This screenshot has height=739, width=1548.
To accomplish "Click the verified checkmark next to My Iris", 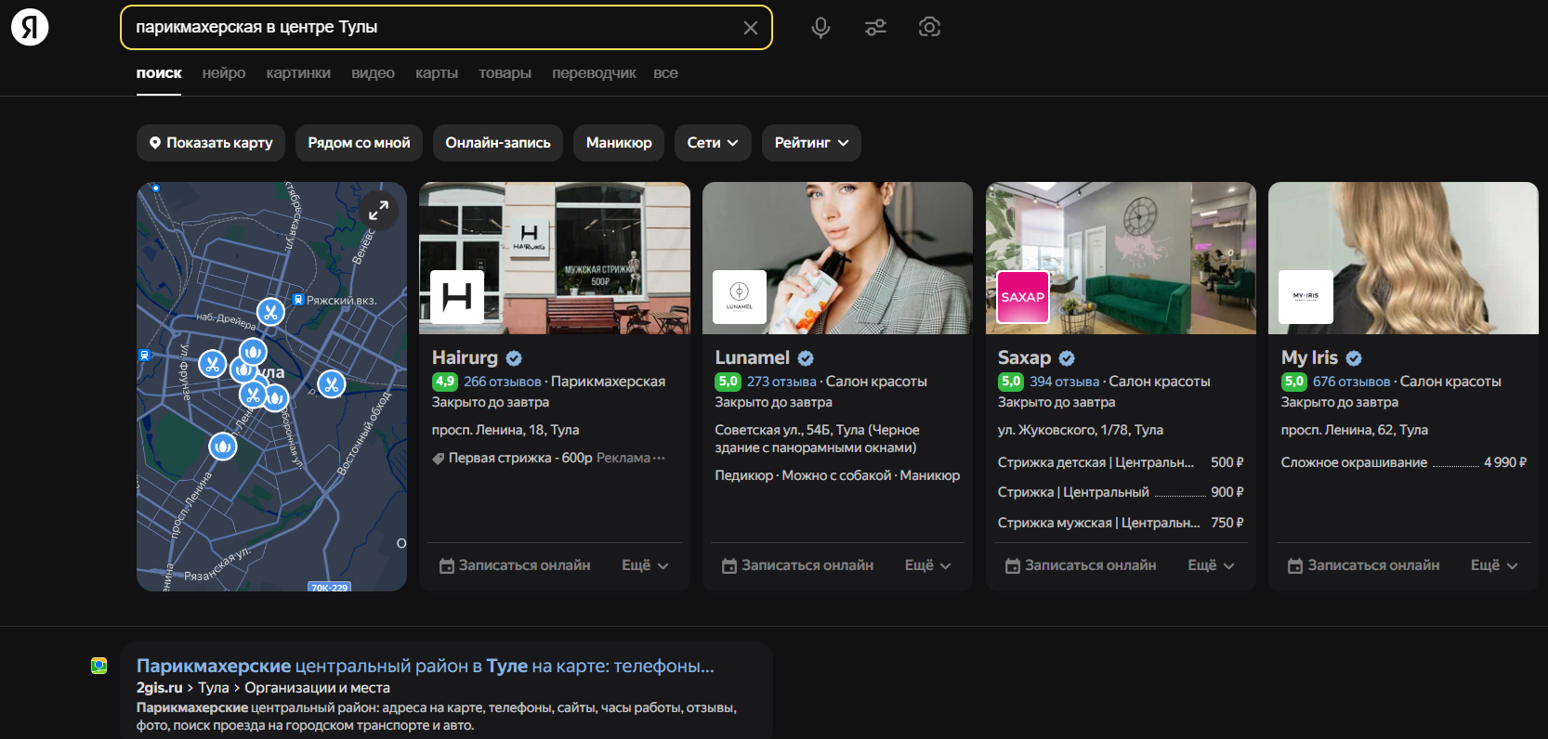I will (1354, 358).
